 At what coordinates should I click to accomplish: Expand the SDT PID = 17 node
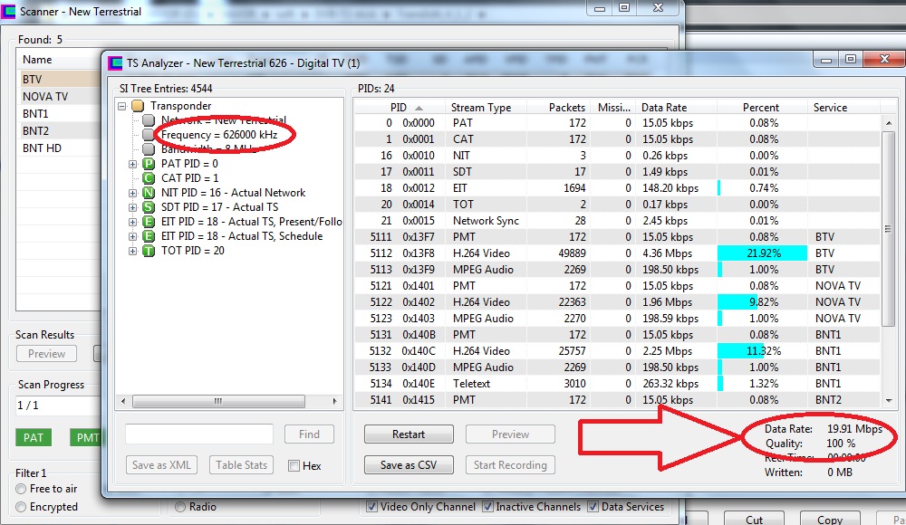[x=132, y=207]
